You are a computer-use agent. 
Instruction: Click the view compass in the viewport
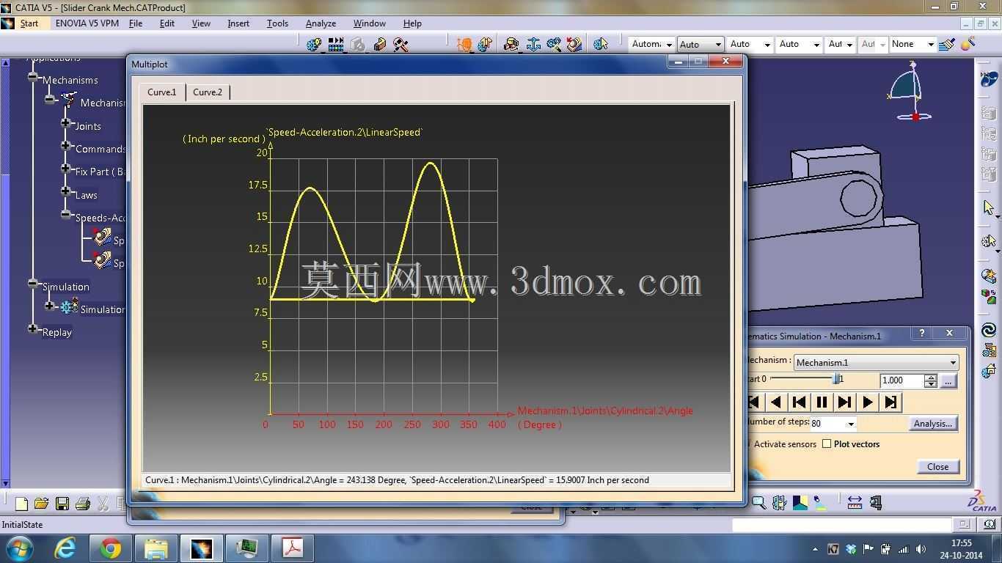click(x=910, y=91)
